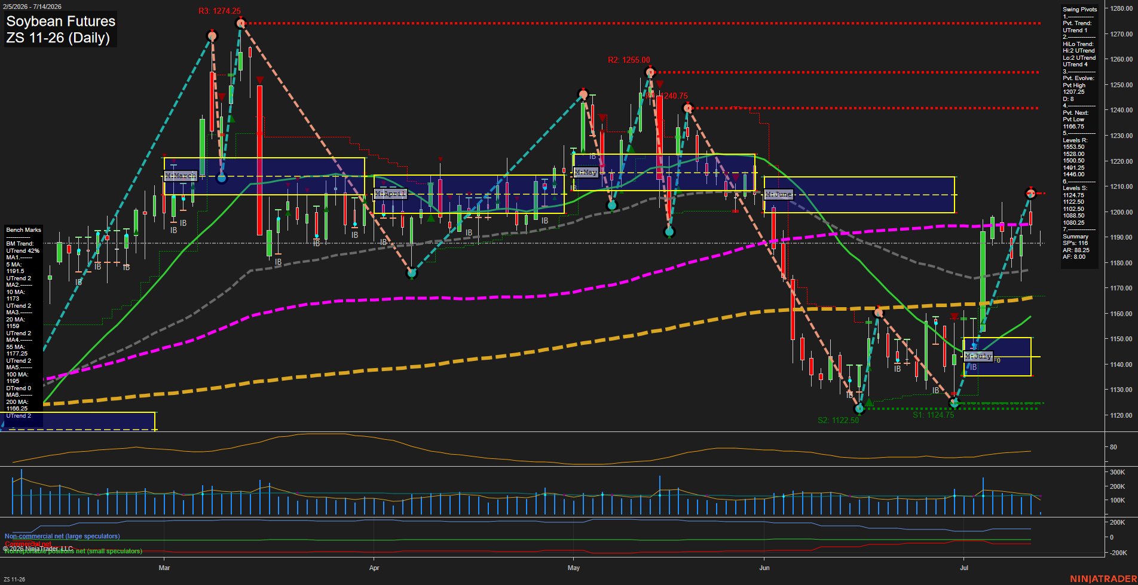Viewport: 1138px width, 585px height.
Task: Select the Pvt High value 1207.25
Action: 1073,92
